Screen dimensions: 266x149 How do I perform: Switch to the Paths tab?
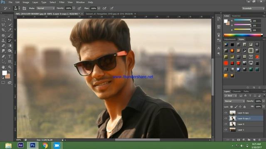(x=246, y=91)
